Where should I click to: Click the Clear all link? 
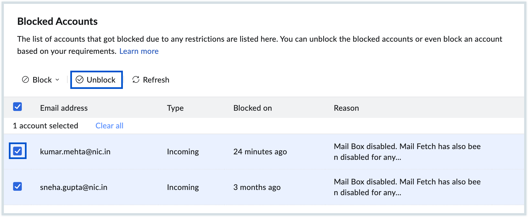(x=109, y=126)
